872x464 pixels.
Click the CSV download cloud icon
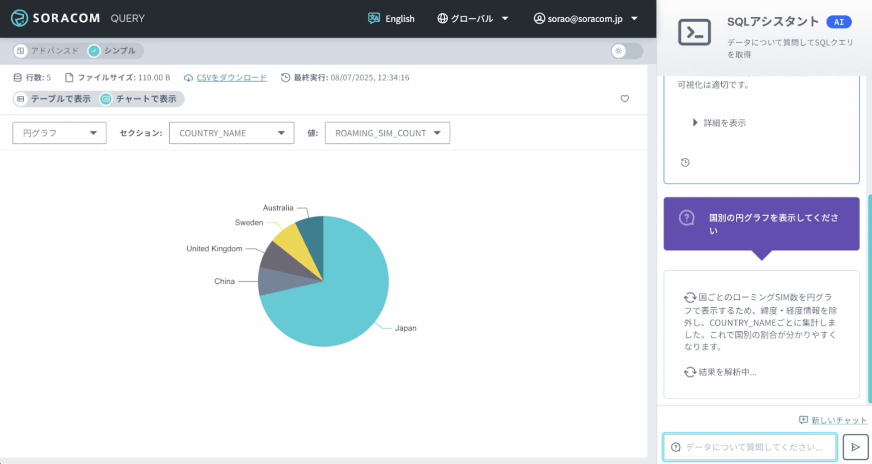click(188, 78)
